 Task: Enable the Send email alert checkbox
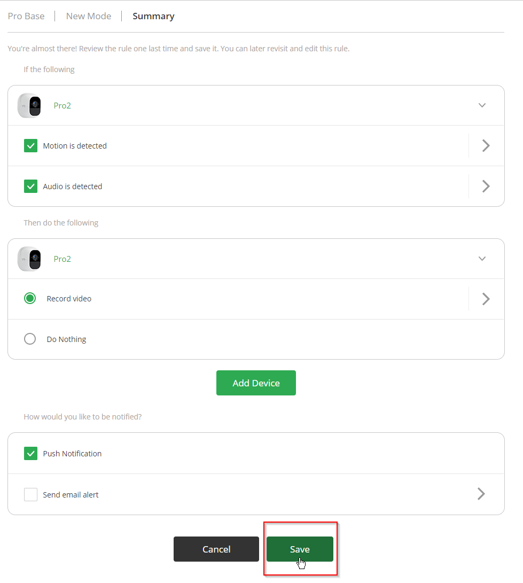click(30, 495)
